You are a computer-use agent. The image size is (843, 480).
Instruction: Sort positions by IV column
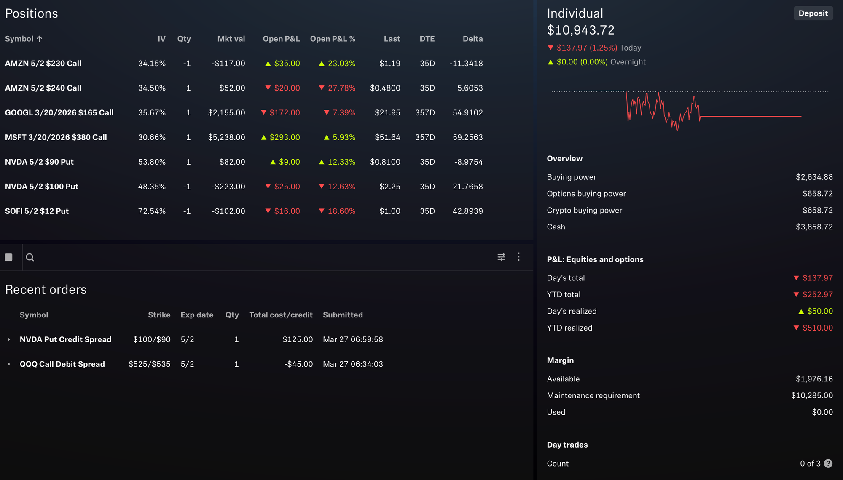point(161,39)
